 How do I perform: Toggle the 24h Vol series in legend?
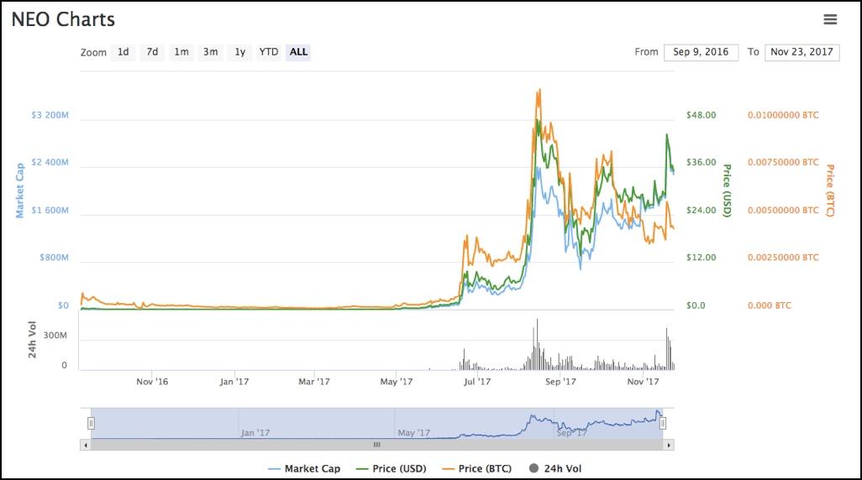555,468
